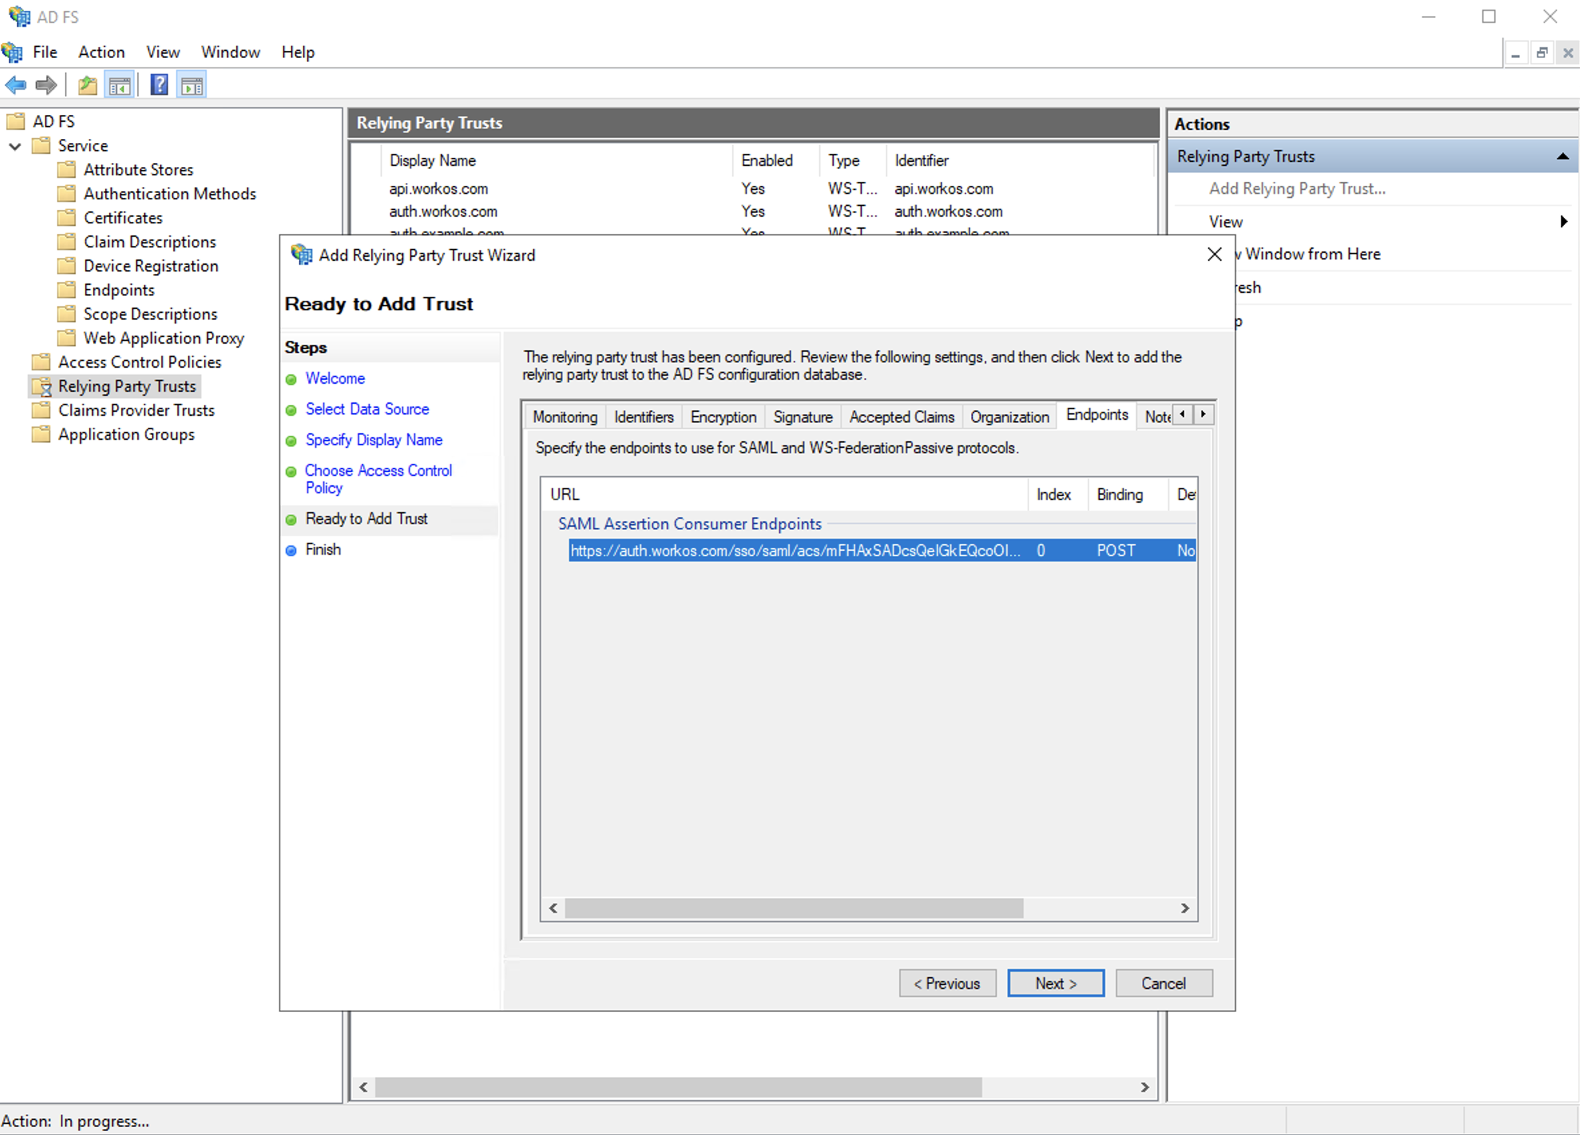Open Scope Descriptions tree item
This screenshot has height=1135, width=1580.
150,314
